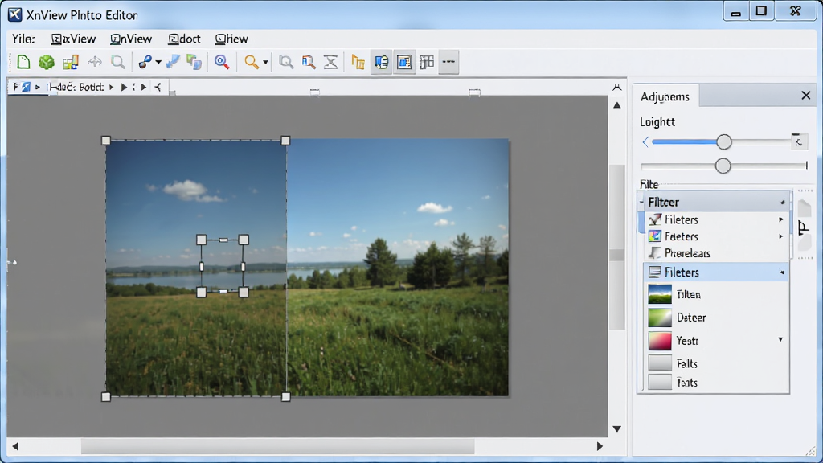Open the dropdown arrow beside the eyedropper

click(158, 63)
